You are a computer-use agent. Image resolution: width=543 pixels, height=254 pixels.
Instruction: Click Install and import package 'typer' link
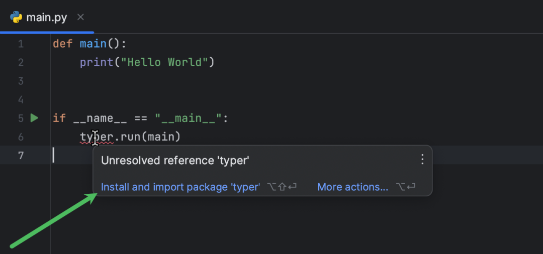180,187
